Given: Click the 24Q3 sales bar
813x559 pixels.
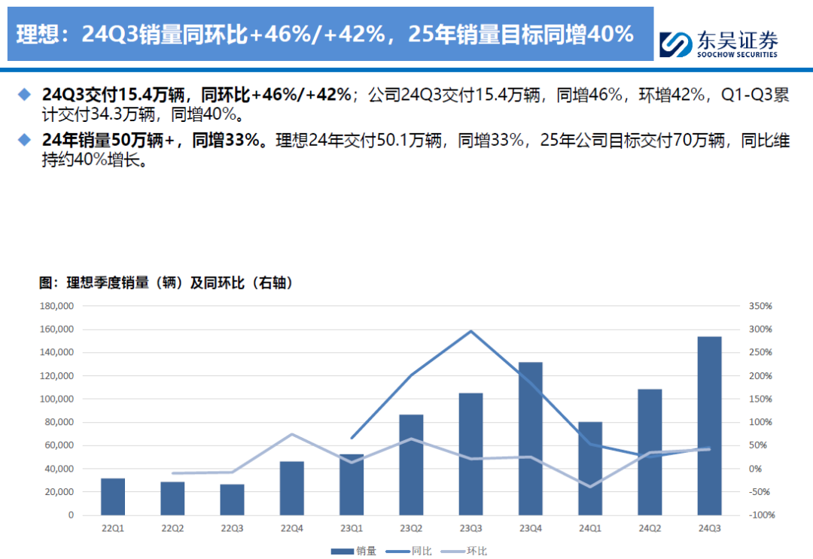Looking at the screenshot, I should 709,426.
